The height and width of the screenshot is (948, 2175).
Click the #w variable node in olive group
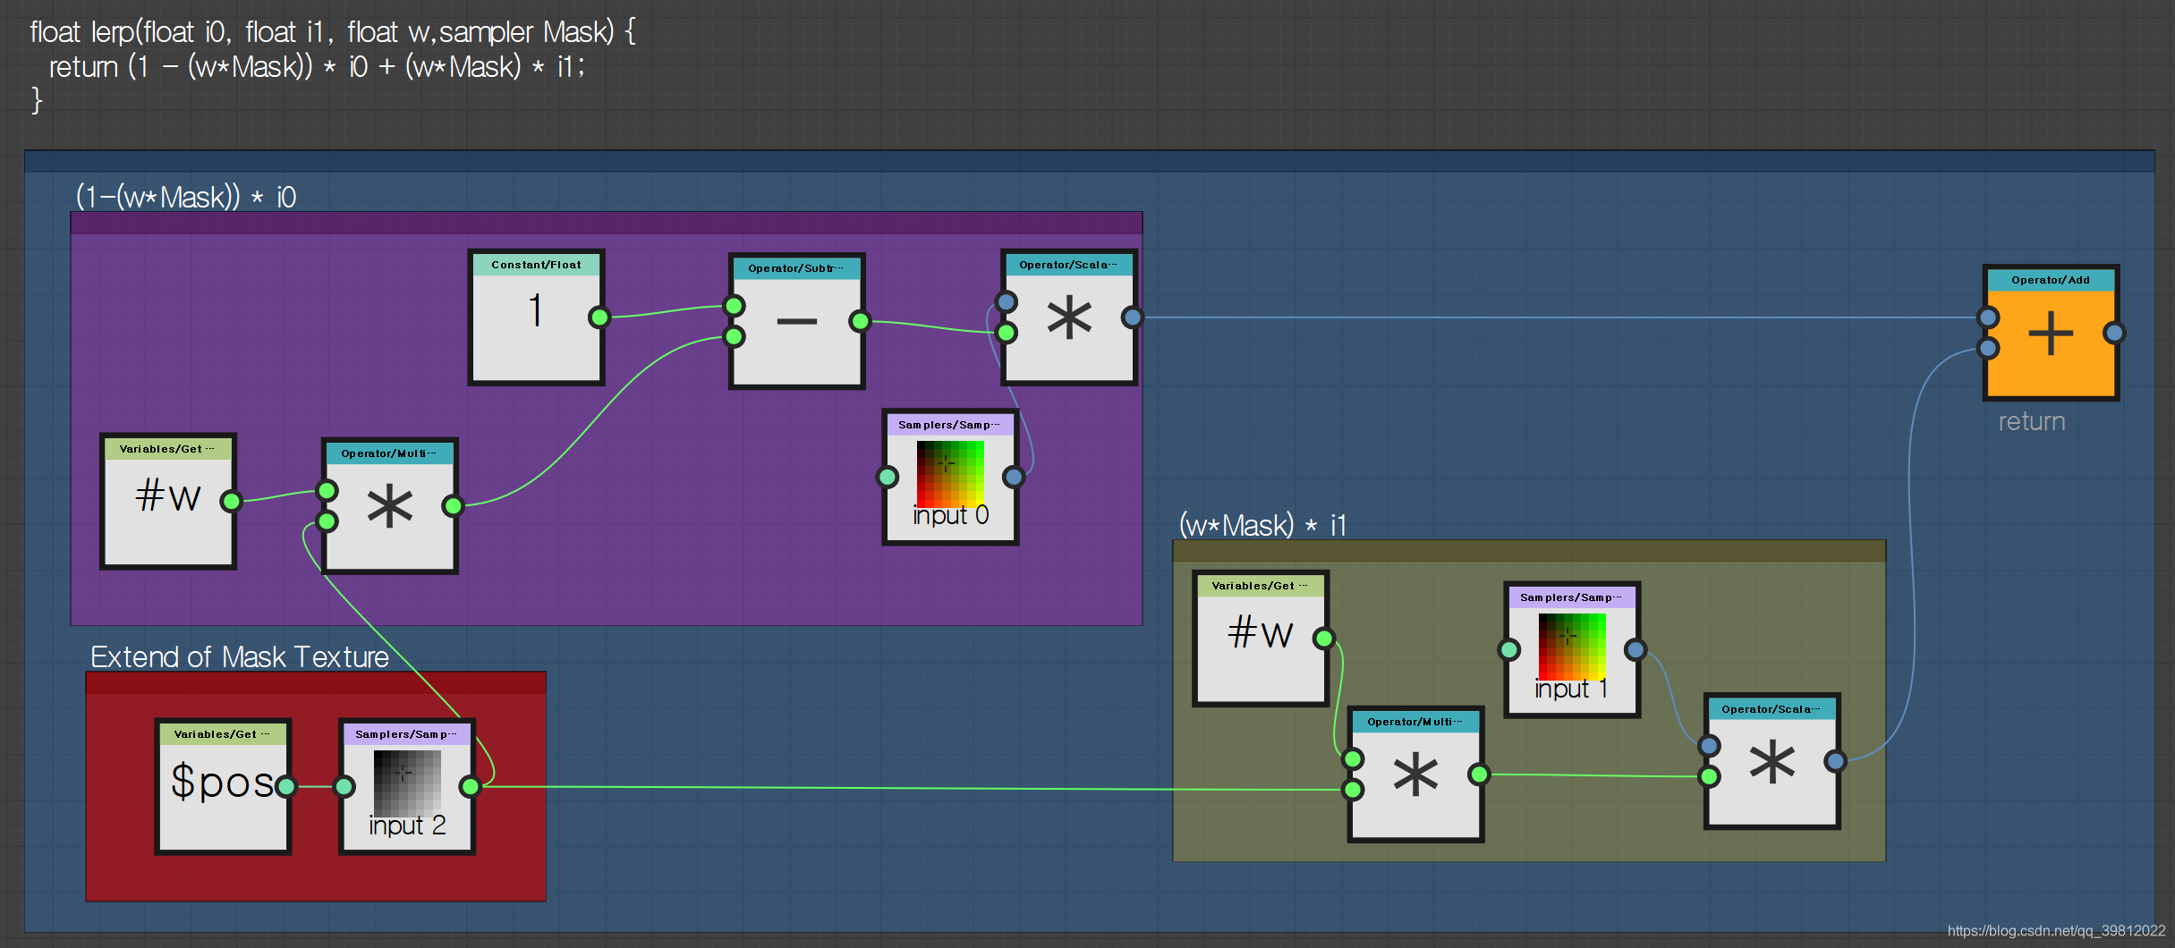(1261, 639)
